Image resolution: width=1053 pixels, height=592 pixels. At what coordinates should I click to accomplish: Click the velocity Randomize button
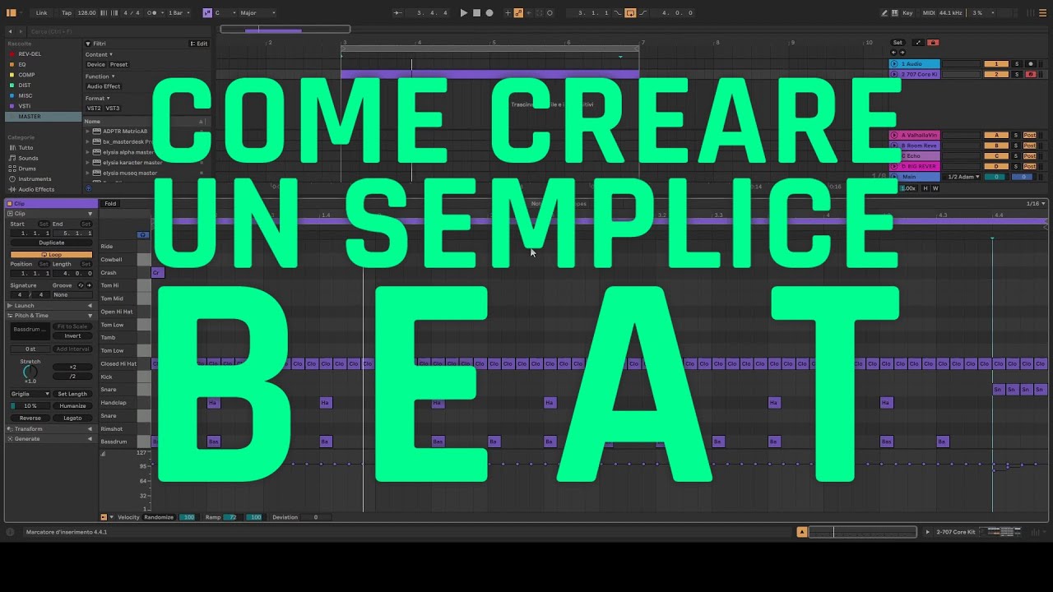coord(159,517)
